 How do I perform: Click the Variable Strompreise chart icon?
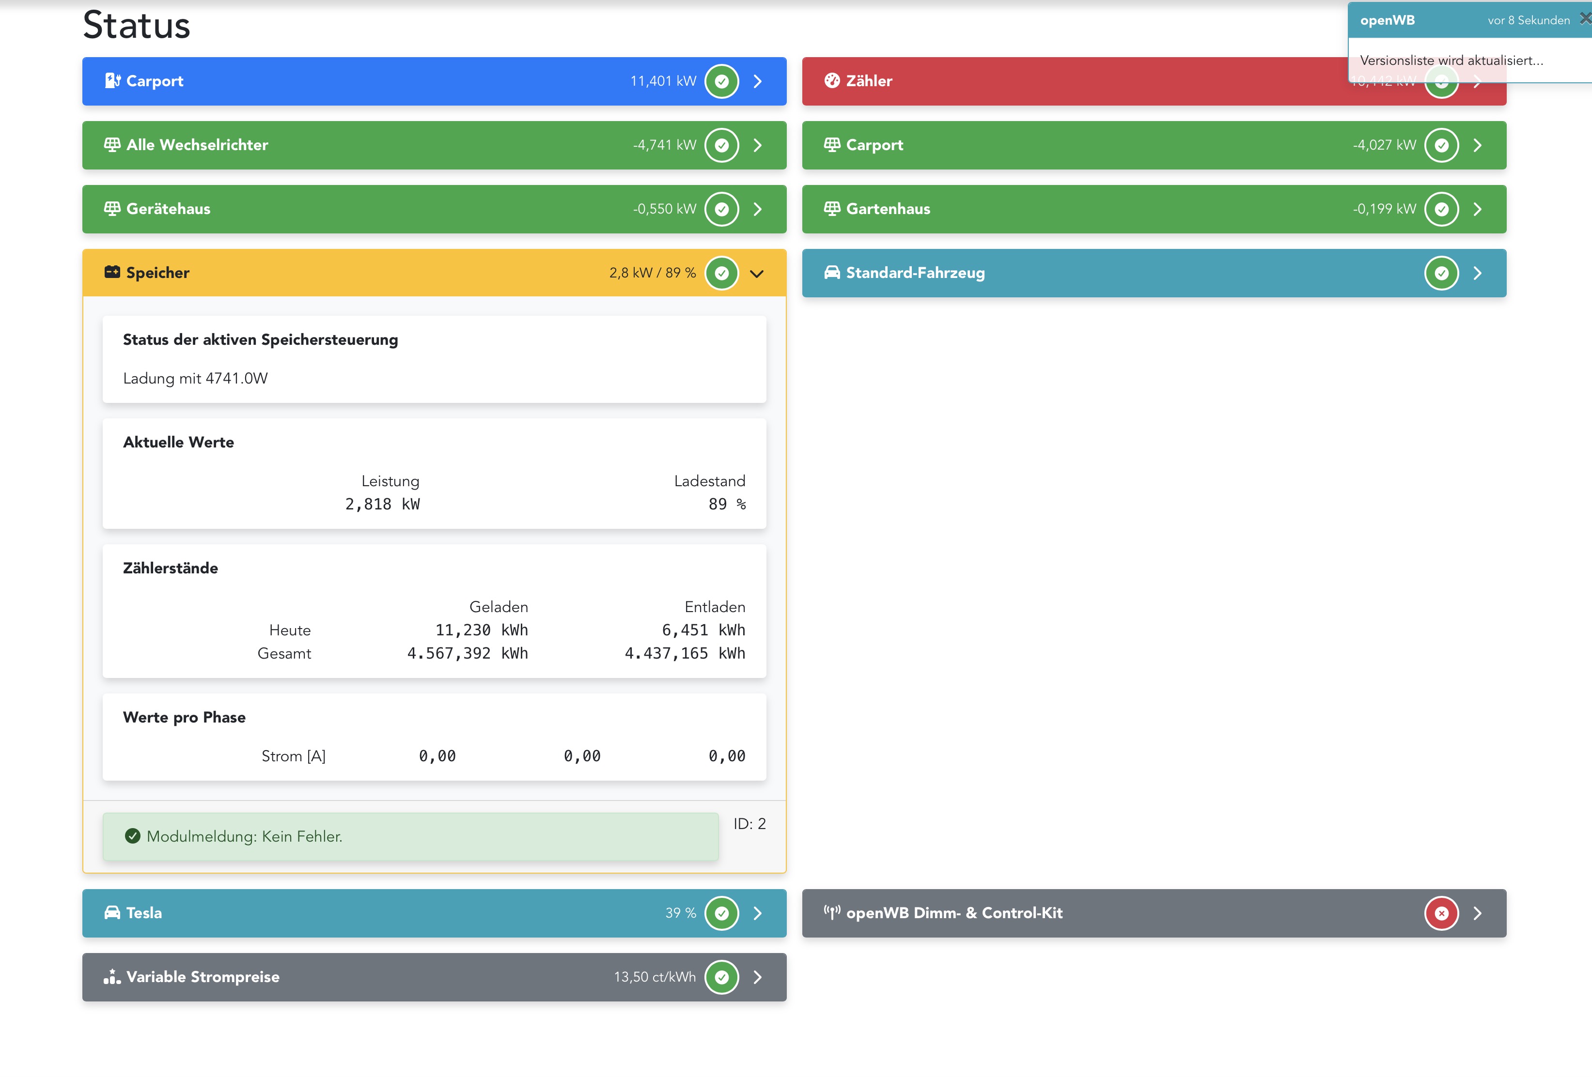pos(112,977)
